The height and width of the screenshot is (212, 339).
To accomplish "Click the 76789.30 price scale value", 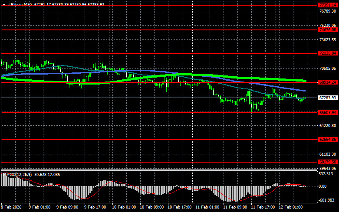I will [328, 11].
